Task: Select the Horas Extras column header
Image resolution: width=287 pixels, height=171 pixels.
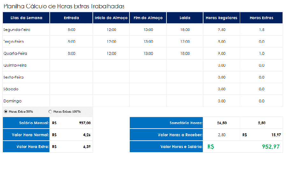Action: 261,18
